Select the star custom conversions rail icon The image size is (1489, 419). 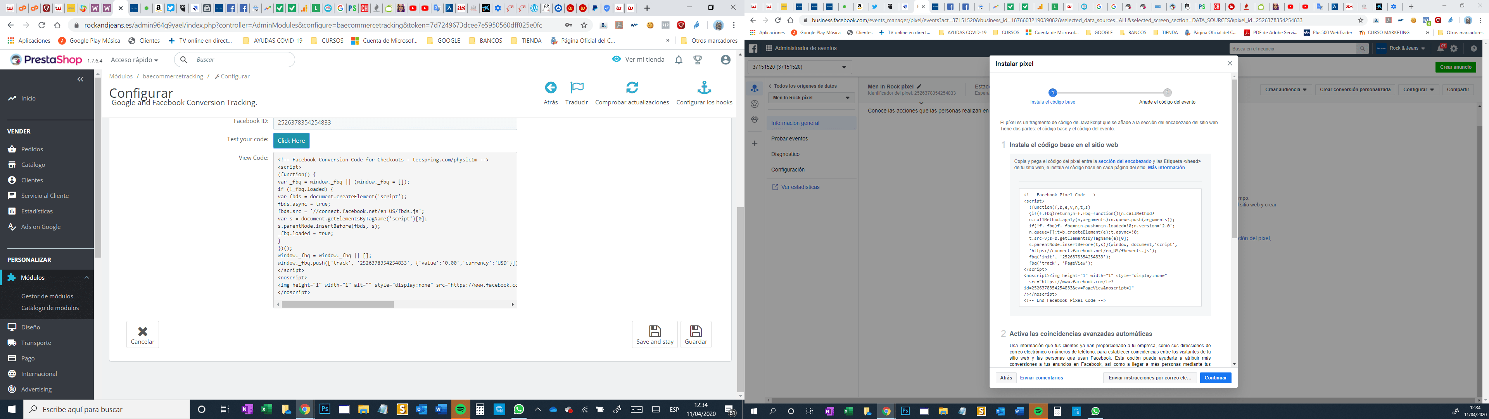coord(754,104)
